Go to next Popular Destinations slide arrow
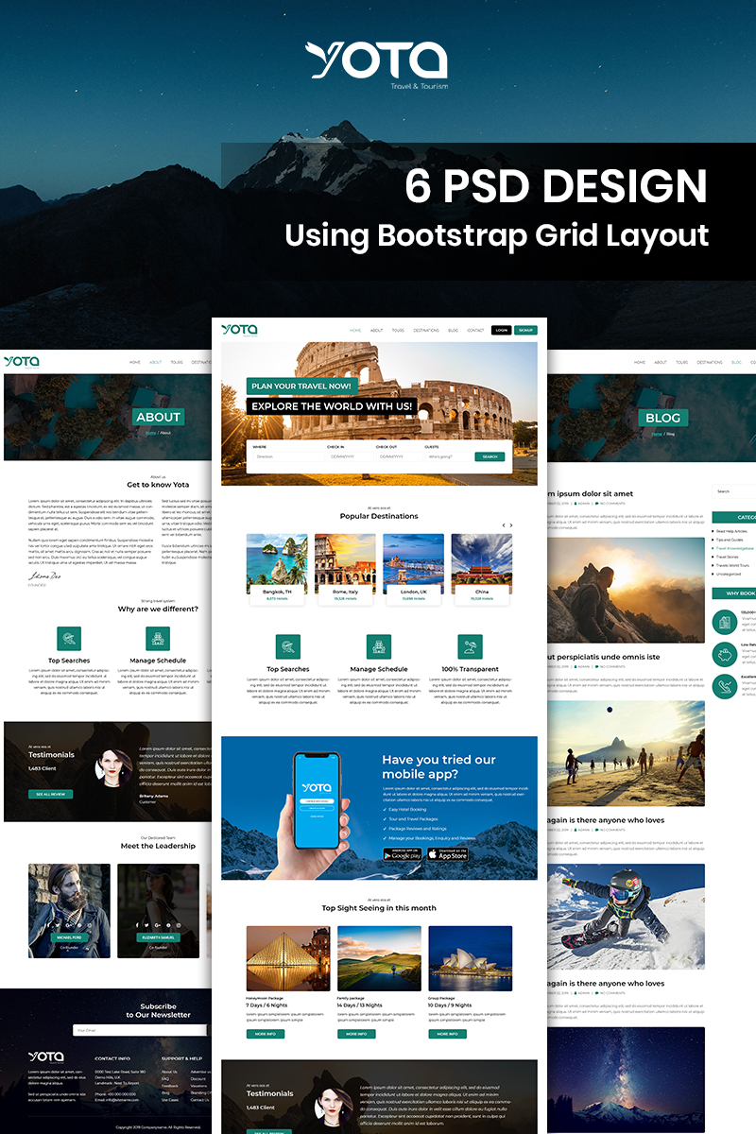Viewport: 756px width, 1134px height. pos(512,524)
